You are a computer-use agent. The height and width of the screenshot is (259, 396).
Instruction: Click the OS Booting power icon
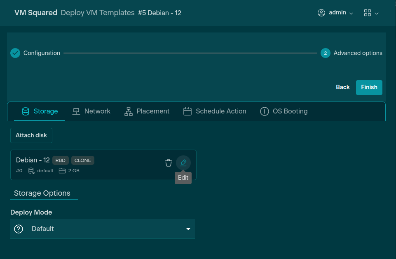[x=265, y=111]
